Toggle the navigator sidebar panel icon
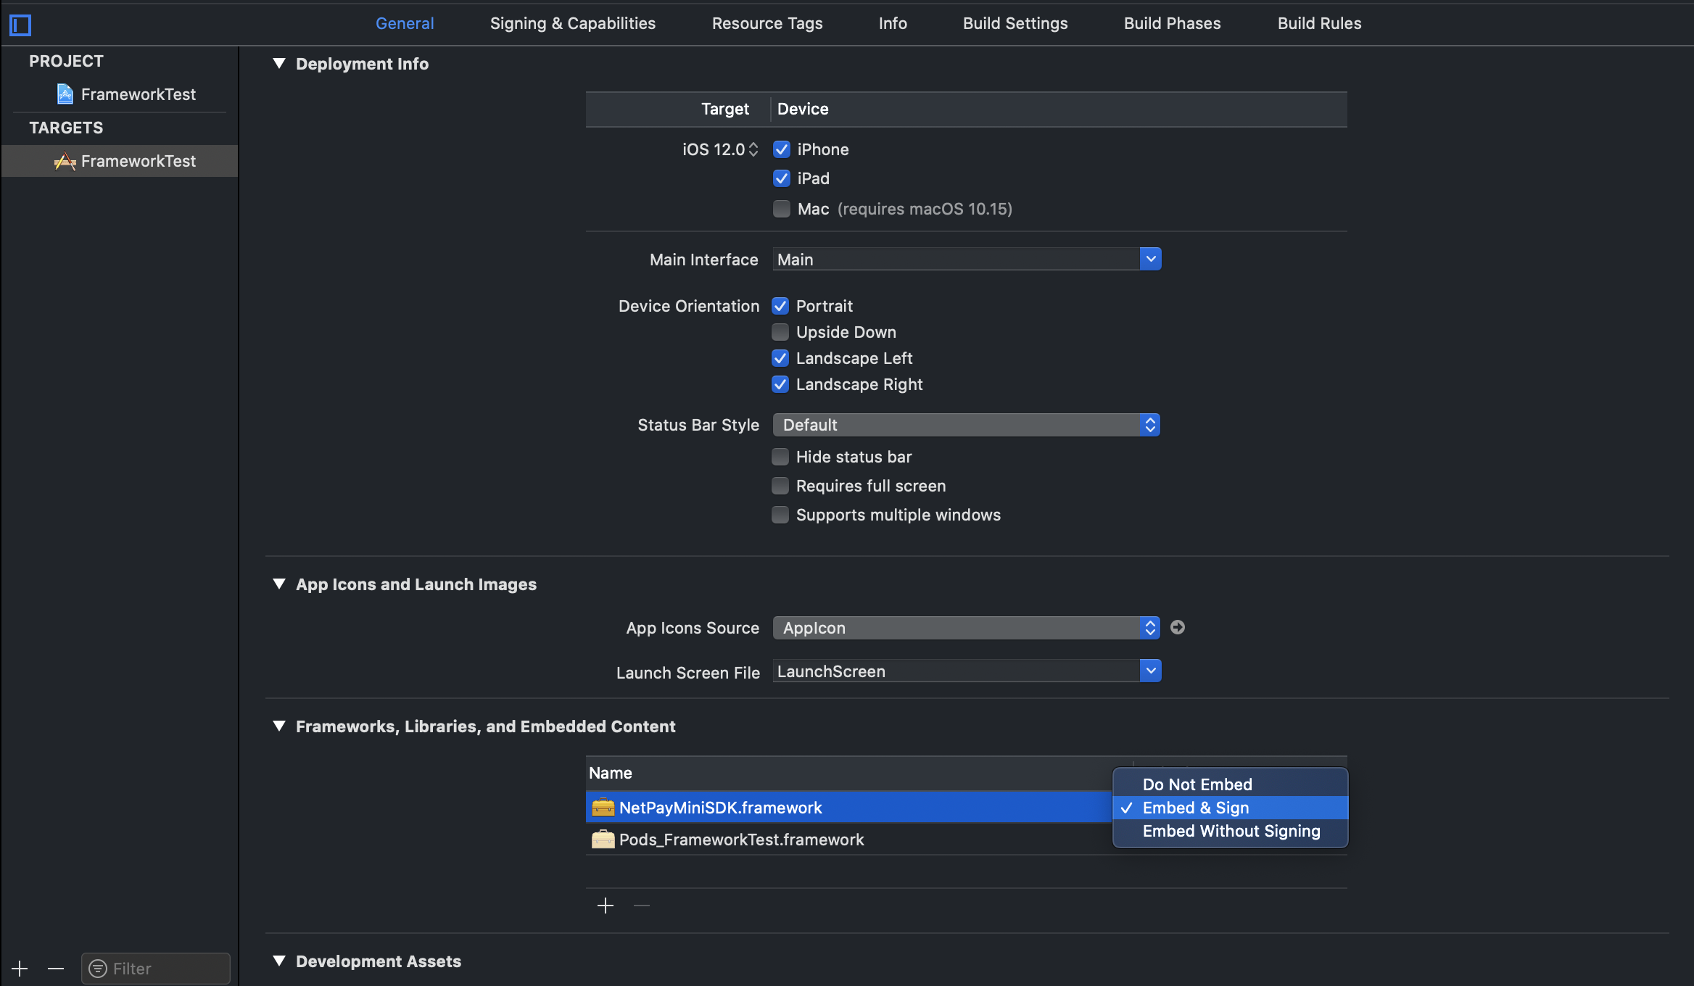Image resolution: width=1694 pixels, height=986 pixels. pos(20,25)
